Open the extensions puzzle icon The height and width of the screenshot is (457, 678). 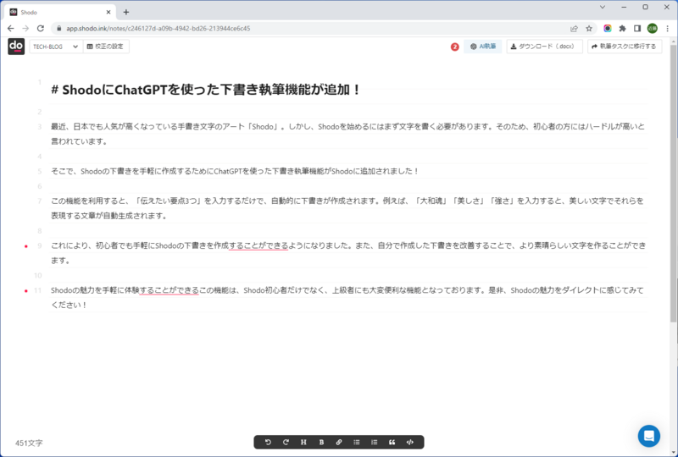pos(622,29)
